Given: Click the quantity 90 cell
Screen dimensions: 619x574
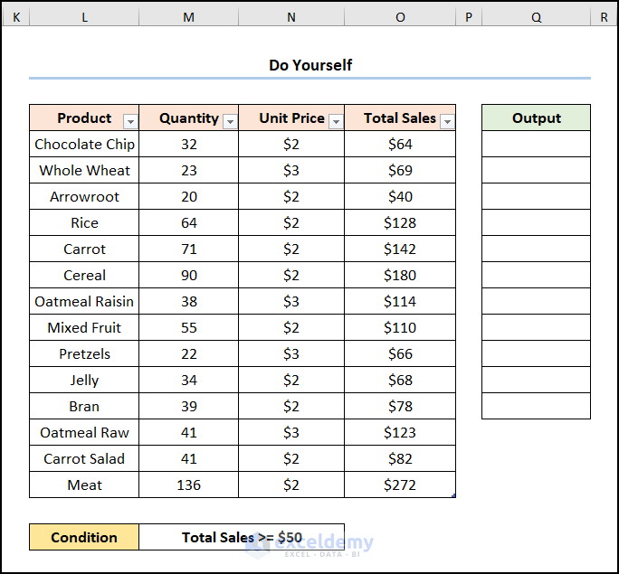Looking at the screenshot, I should pyautogui.click(x=189, y=275).
